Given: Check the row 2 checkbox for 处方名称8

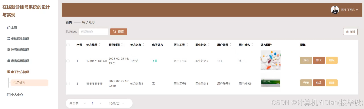Looking at the screenshot, I should pyautogui.click(x=68, y=84).
